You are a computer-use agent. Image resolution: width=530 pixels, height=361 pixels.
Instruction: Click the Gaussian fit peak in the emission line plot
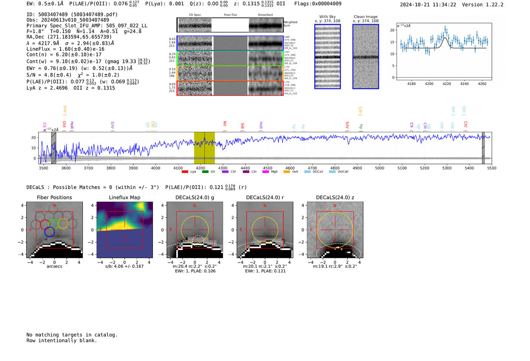446,38
